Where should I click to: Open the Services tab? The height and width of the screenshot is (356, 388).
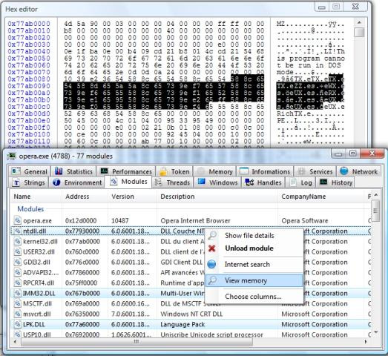click(x=315, y=171)
